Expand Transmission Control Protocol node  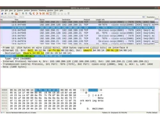click(2, 64)
